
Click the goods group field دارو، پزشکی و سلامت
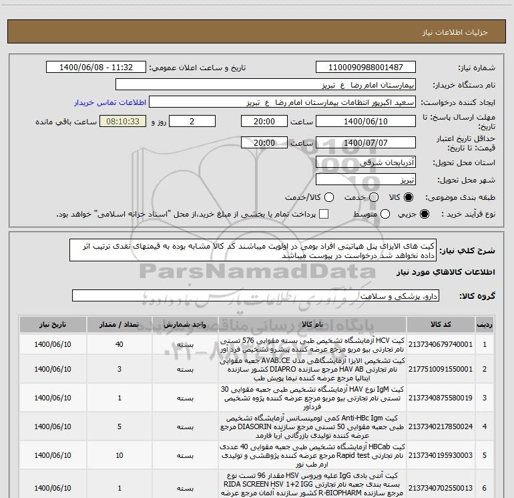coord(256,295)
